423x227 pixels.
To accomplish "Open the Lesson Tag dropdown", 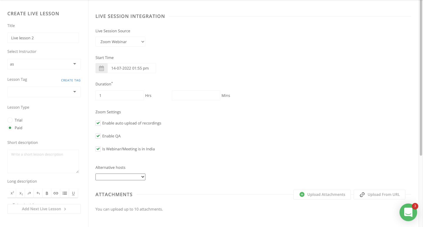I will pos(44,92).
